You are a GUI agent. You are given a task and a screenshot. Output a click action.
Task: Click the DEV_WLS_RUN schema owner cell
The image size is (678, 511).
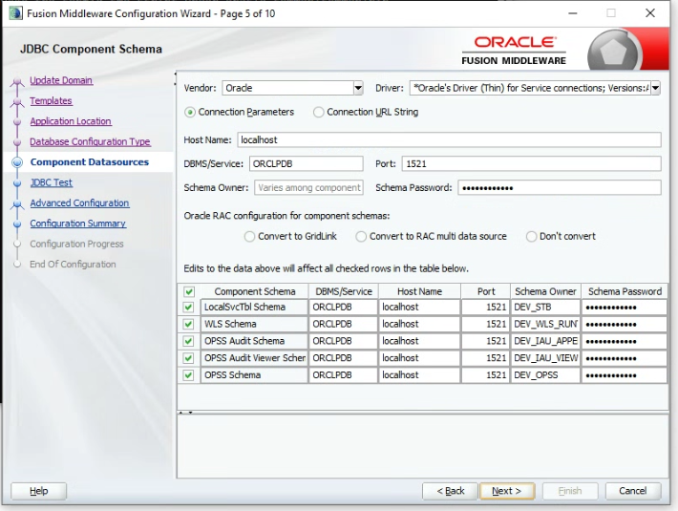545,324
